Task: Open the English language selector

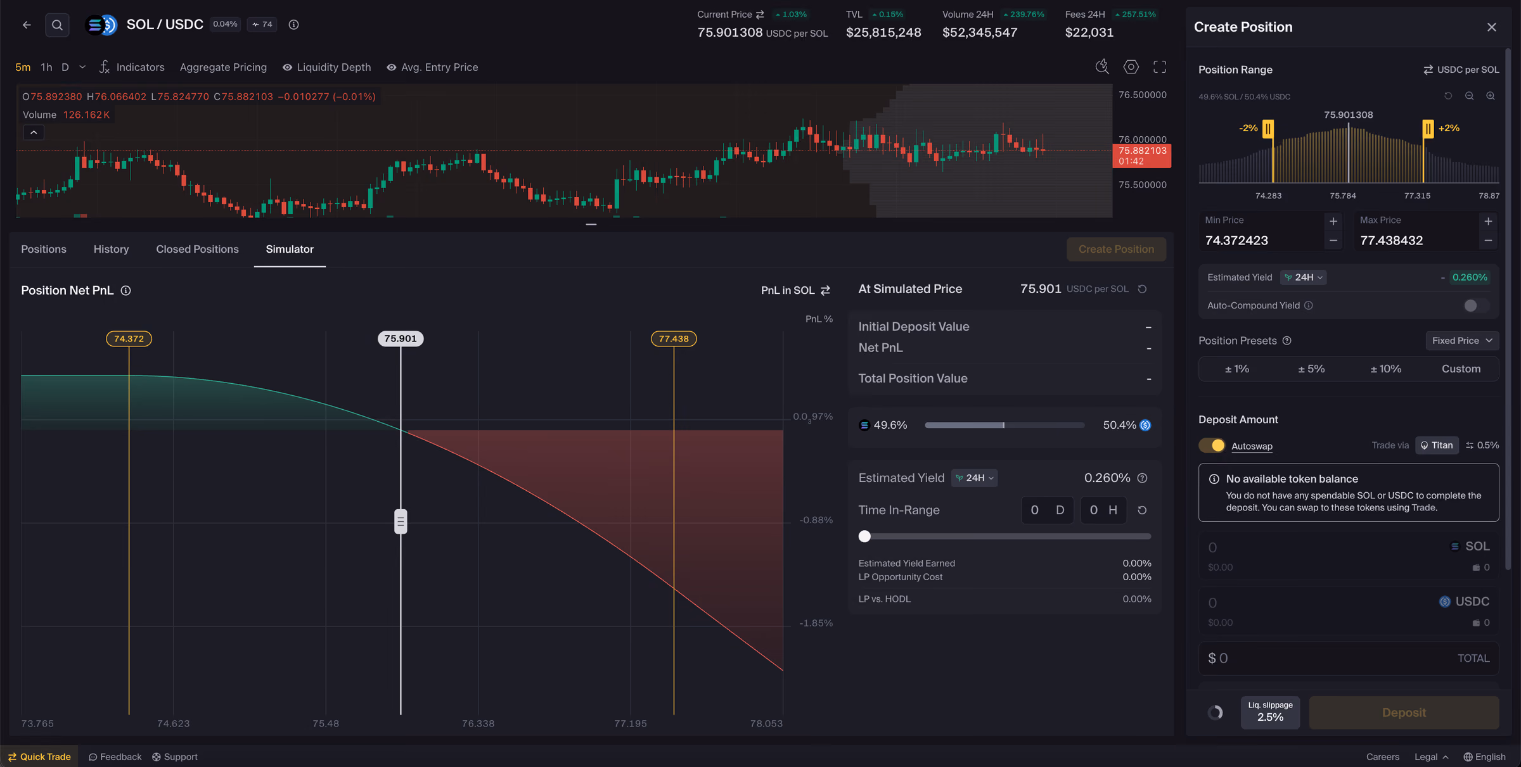Action: 1484,757
